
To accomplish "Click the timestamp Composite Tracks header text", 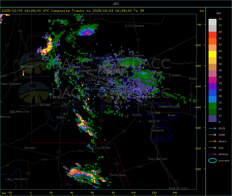I will pos(73,11).
